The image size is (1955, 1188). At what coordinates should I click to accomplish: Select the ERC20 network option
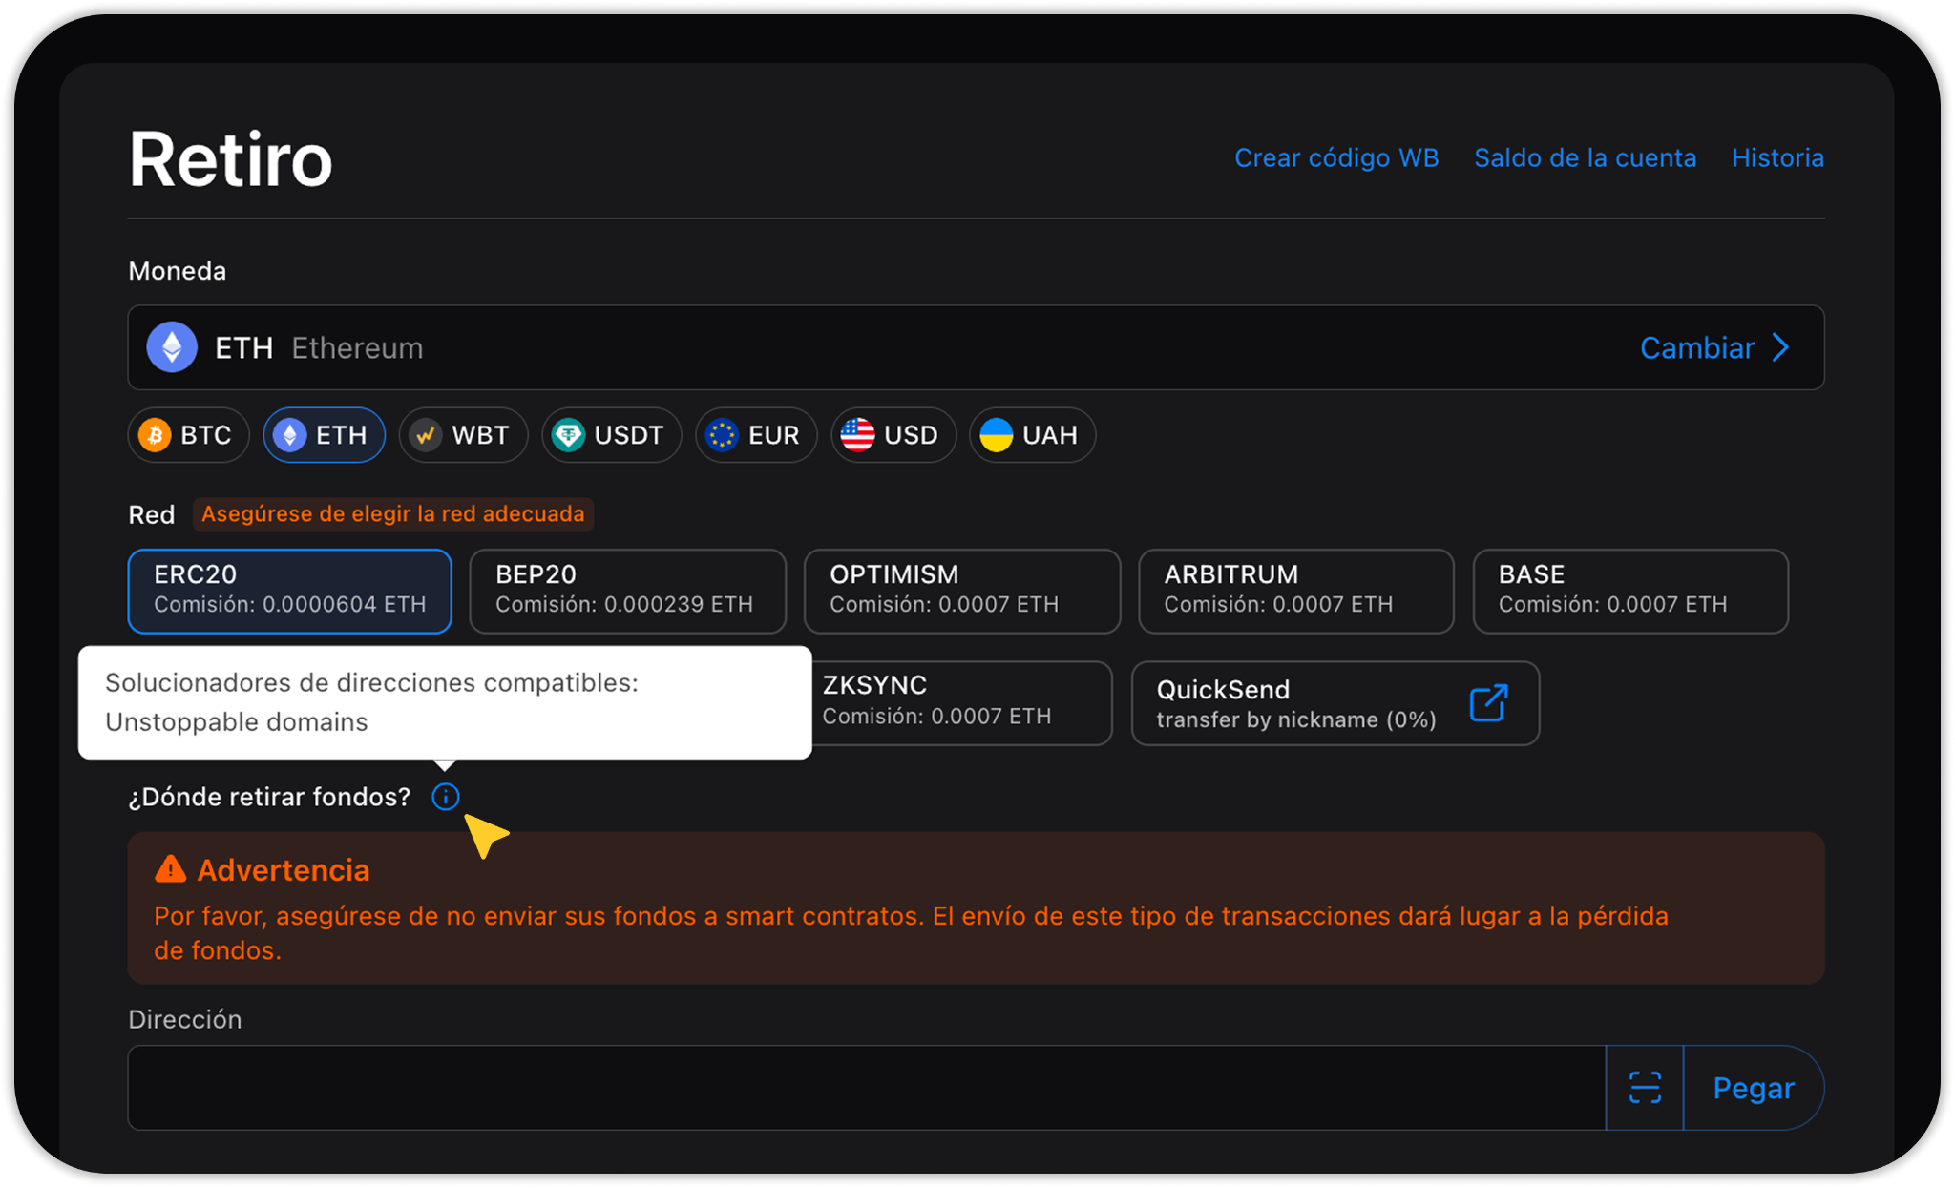coord(289,591)
